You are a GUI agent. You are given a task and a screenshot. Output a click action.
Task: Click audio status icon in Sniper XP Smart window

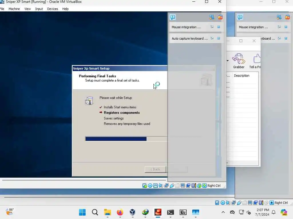161,186
